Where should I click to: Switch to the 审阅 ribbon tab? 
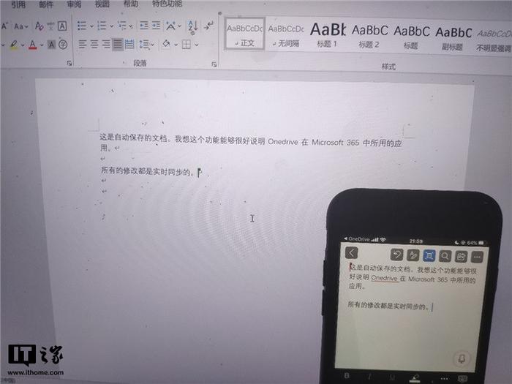74,4
